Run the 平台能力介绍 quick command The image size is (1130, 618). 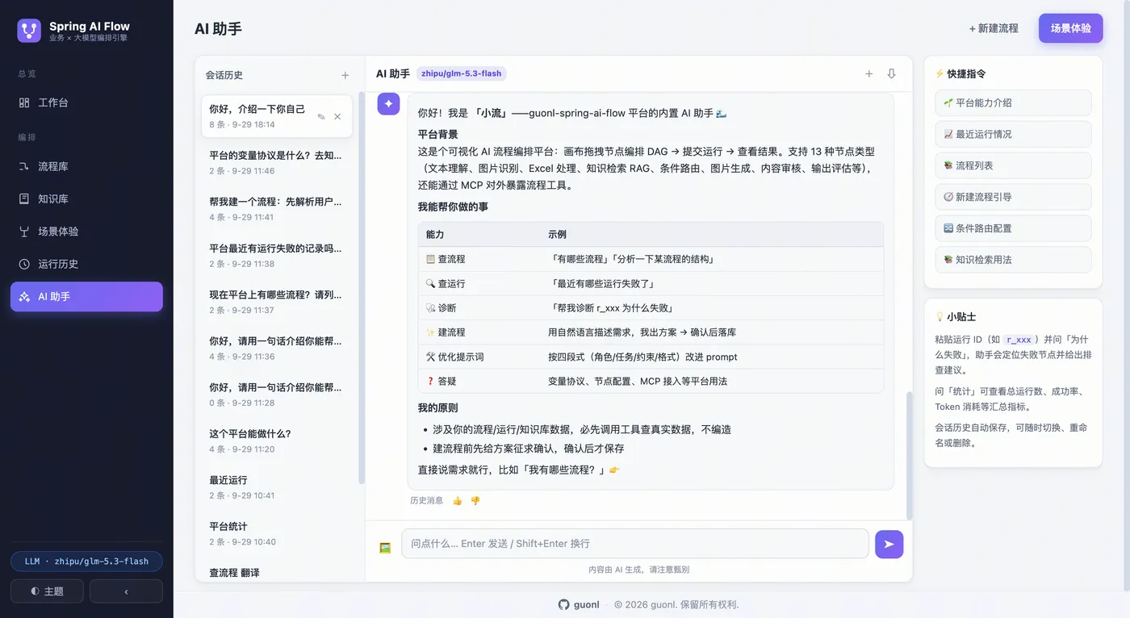pos(1013,102)
